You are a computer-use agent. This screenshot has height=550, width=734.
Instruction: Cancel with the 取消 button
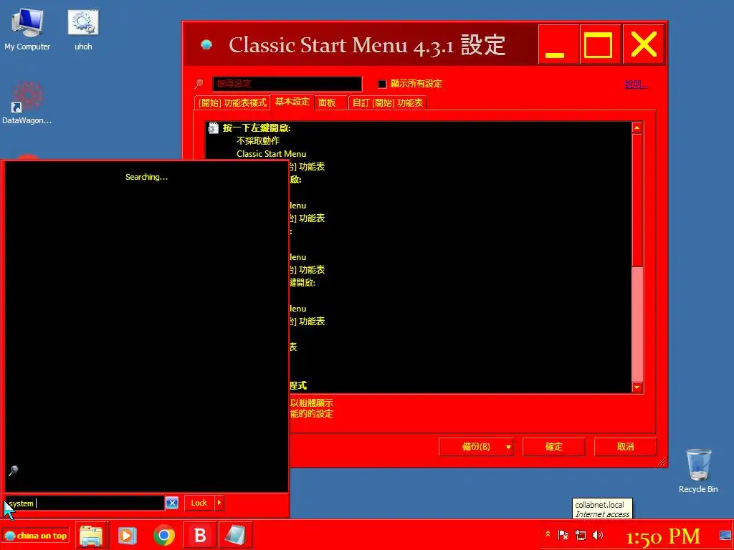tap(625, 447)
